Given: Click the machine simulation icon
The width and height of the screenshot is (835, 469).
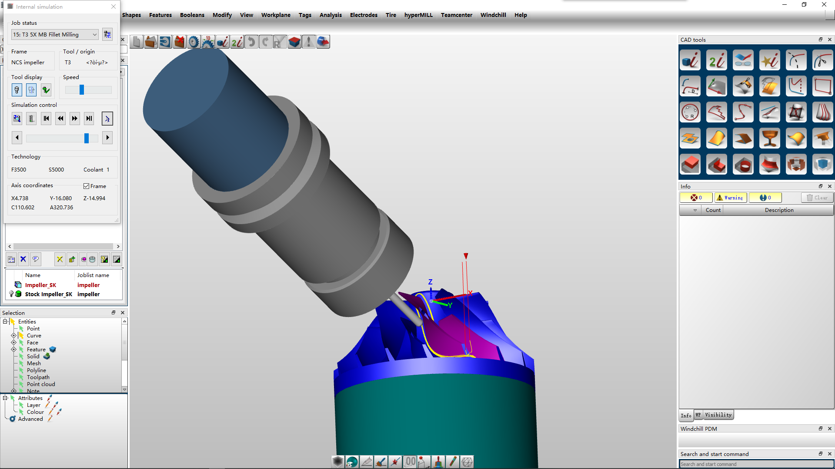Looking at the screenshot, I should coord(31,118).
